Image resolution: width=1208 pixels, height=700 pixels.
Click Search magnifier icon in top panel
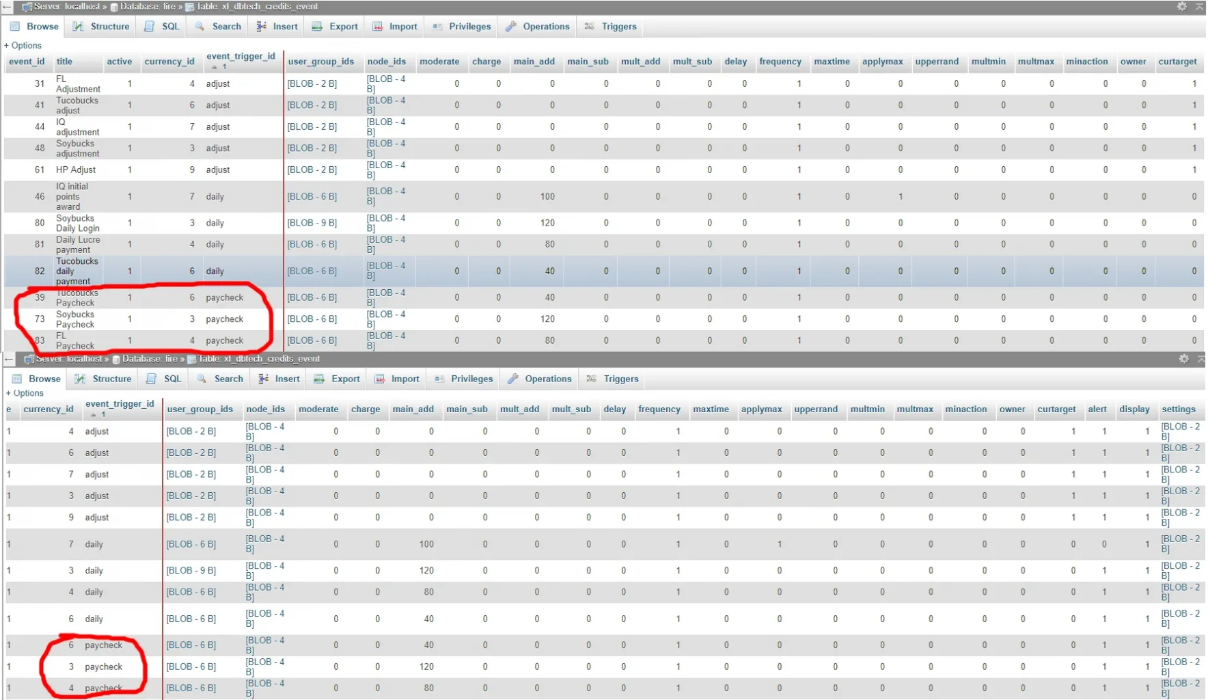point(200,27)
